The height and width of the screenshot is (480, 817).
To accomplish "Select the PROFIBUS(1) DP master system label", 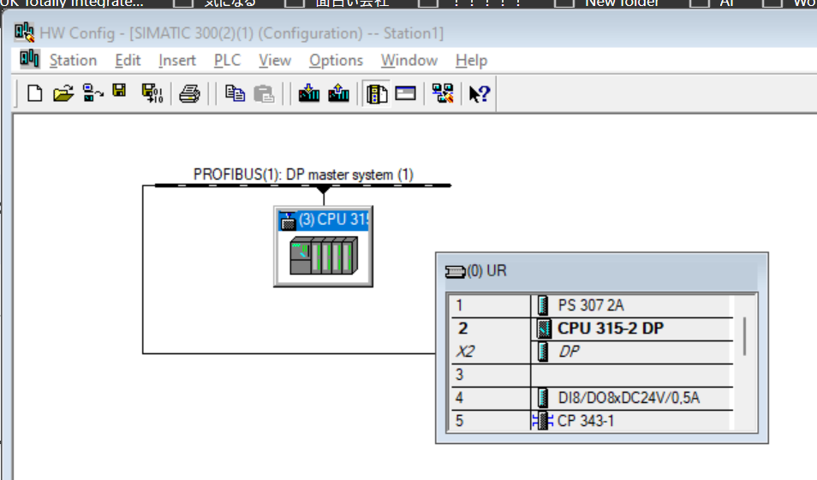I will pyautogui.click(x=303, y=175).
